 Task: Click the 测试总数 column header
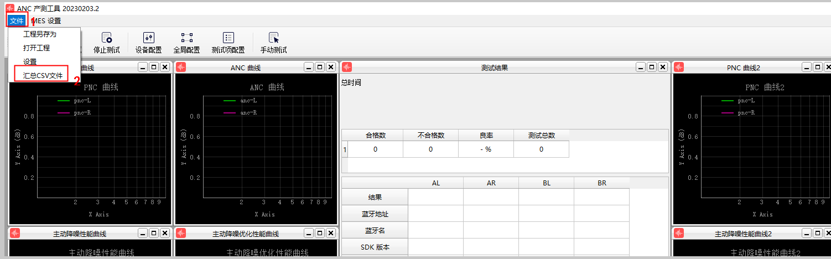[x=542, y=135]
